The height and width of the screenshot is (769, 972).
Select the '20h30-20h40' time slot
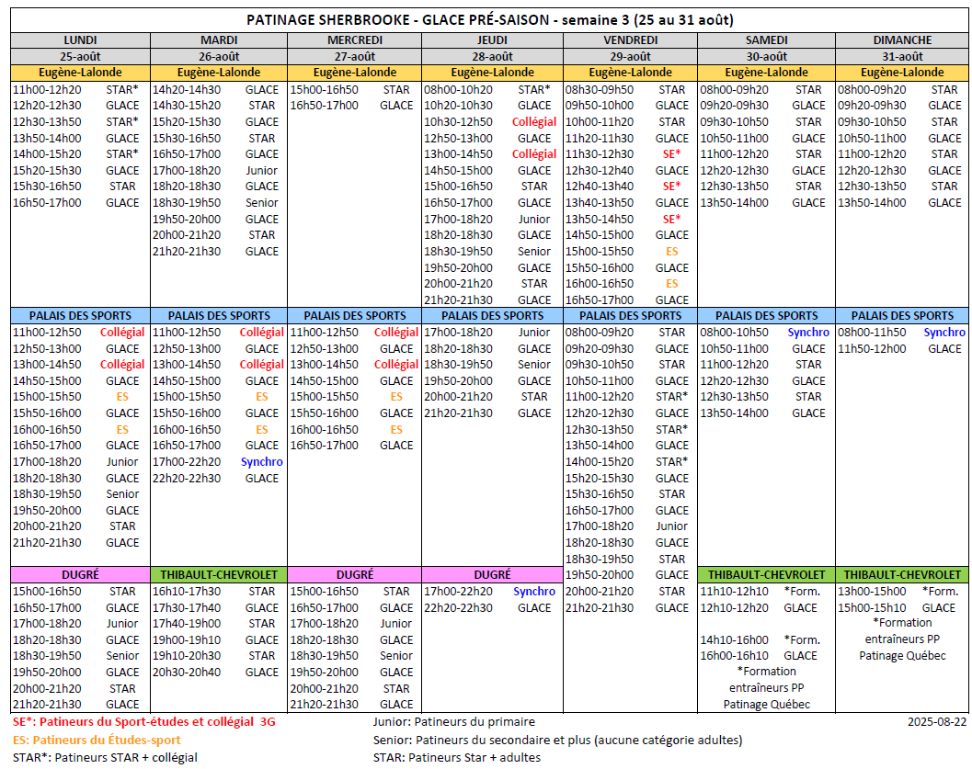187,672
